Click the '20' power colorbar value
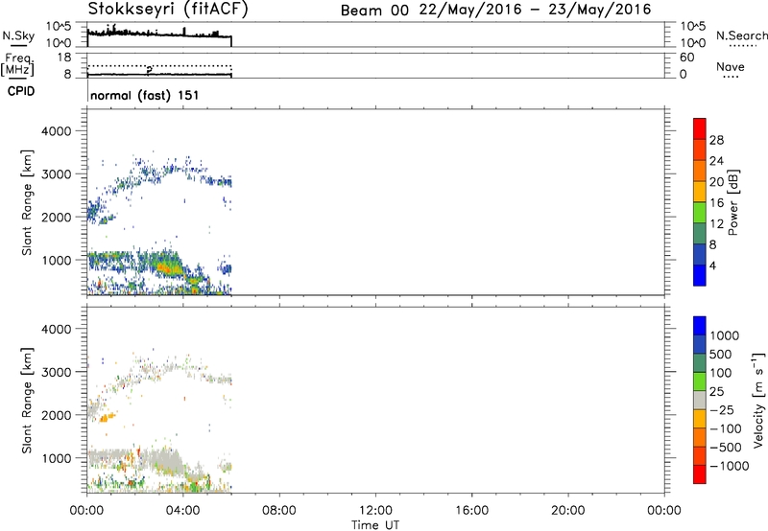The height and width of the screenshot is (531, 768). 716,182
